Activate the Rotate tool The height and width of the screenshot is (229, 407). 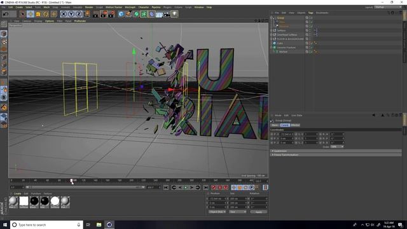click(46, 14)
